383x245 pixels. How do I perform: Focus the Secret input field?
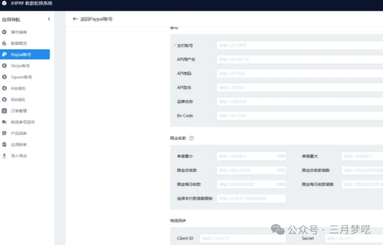click(x=354, y=238)
